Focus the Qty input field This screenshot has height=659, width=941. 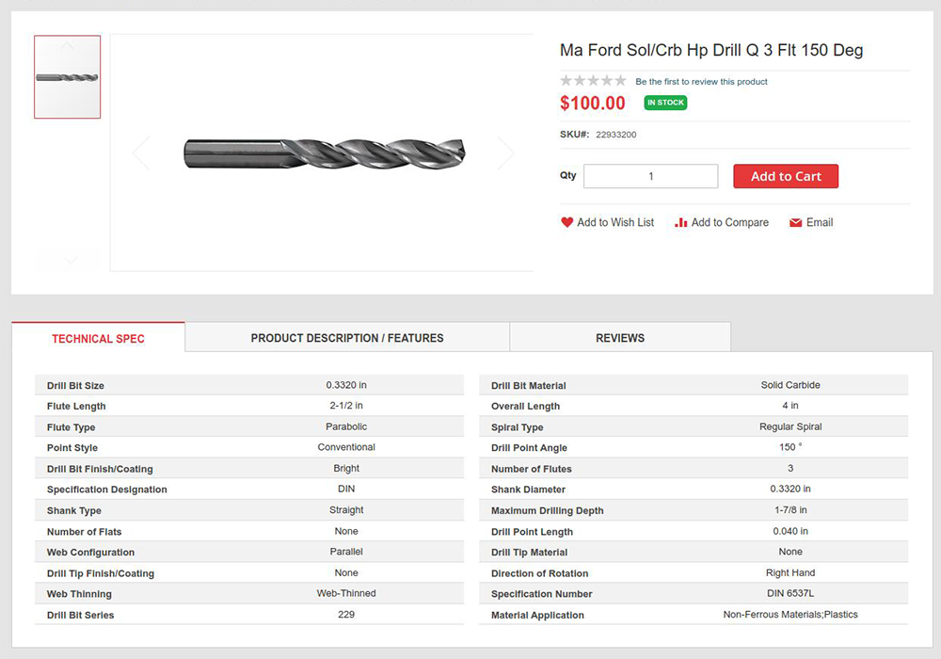click(650, 176)
